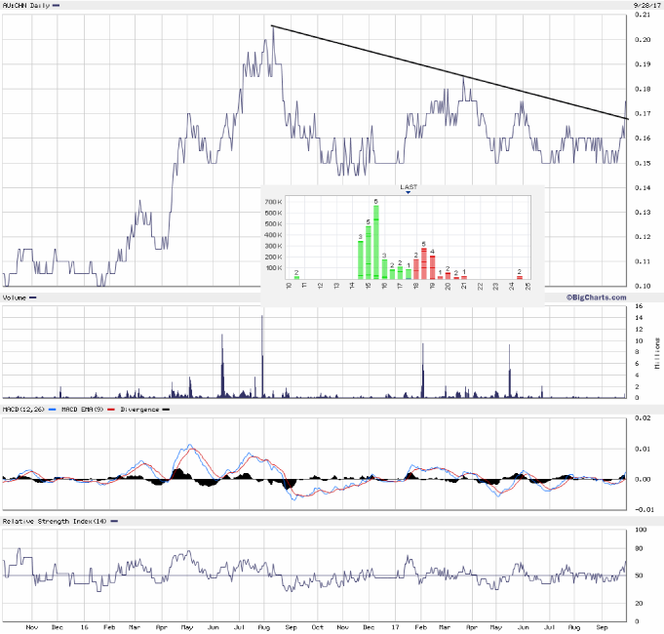664x634 pixels.
Task: Click the AU:CHN Daily legend line marker
Action: pos(56,6)
